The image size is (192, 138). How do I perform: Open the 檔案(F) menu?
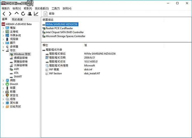point(6,9)
